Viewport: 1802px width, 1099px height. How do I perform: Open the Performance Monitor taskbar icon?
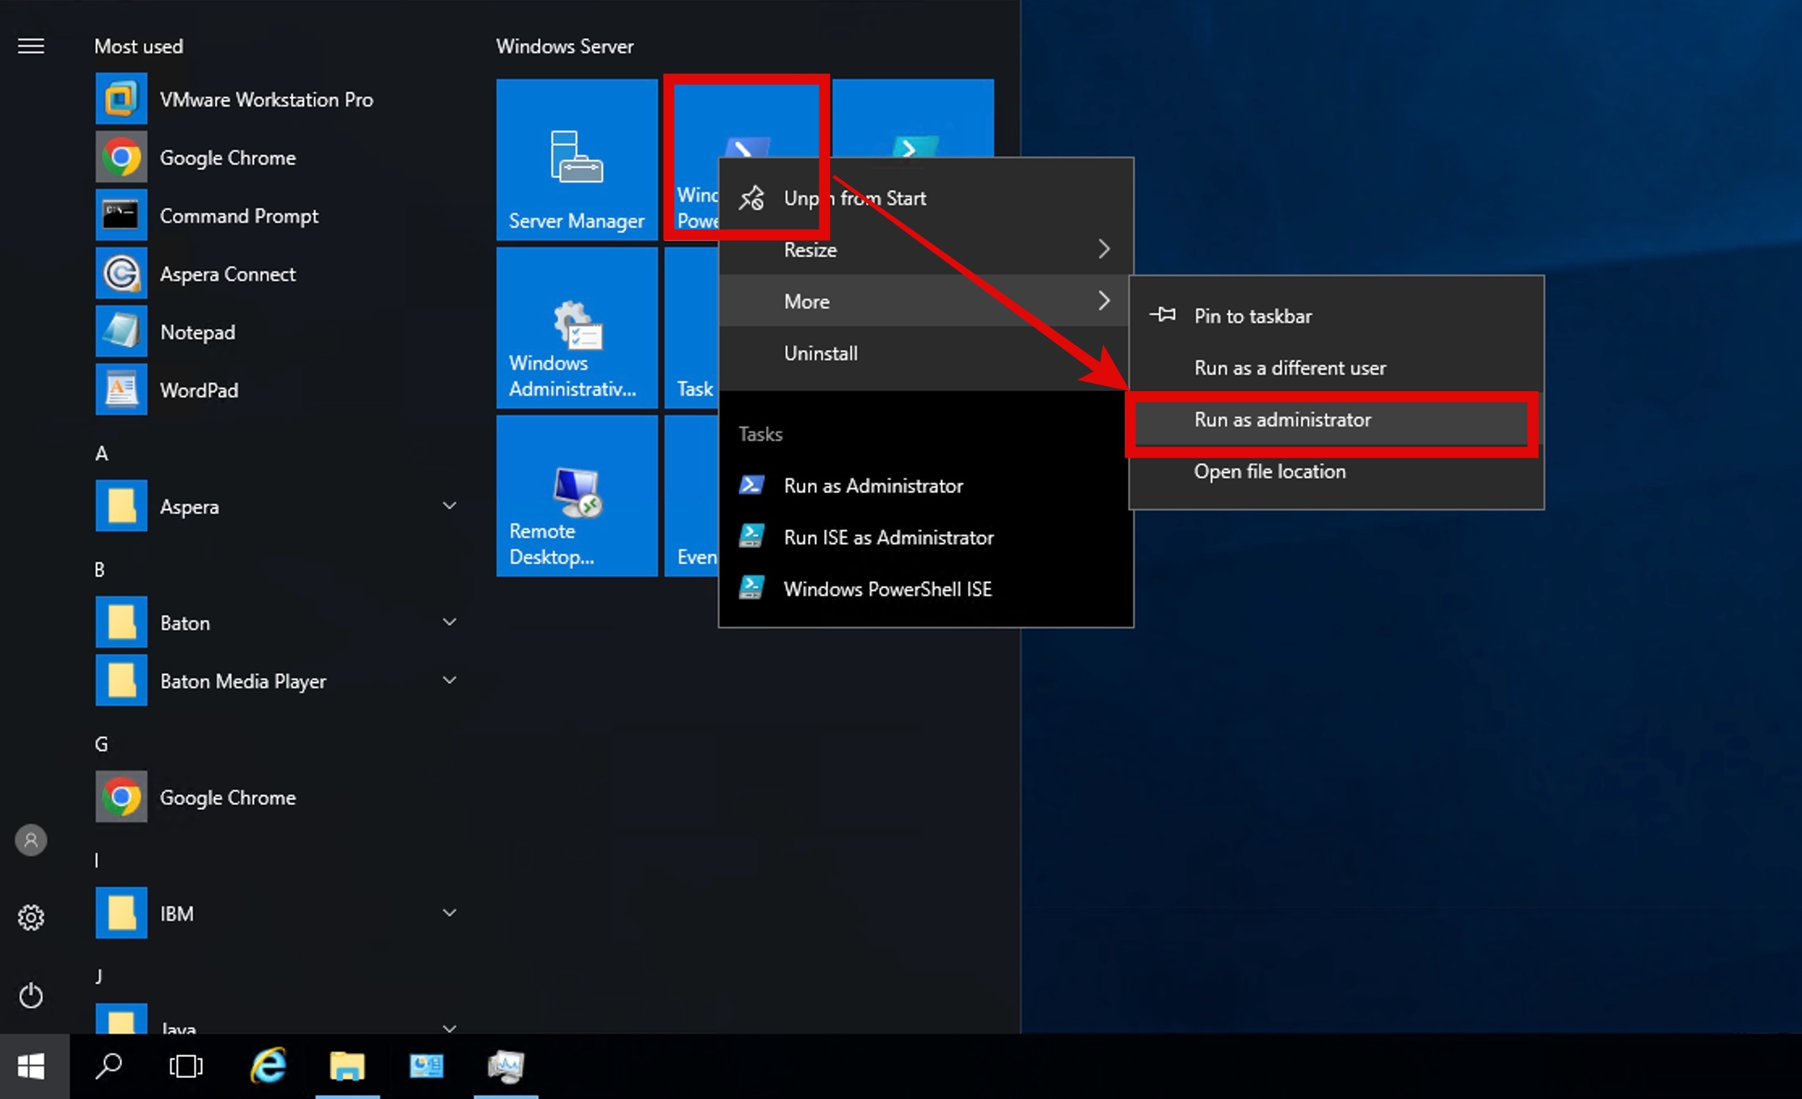point(506,1067)
